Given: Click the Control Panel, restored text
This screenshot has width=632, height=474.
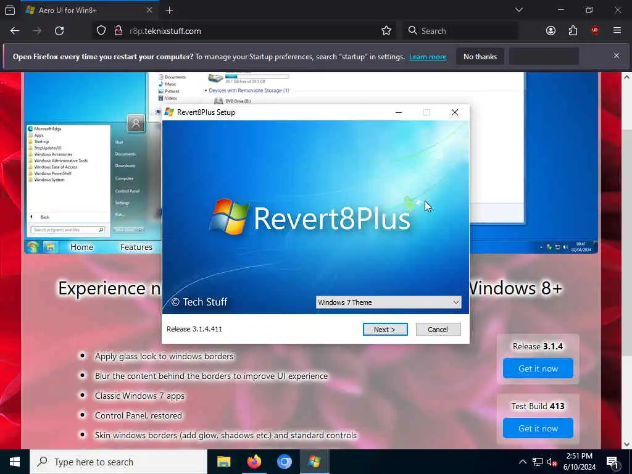Looking at the screenshot, I should (x=138, y=415).
